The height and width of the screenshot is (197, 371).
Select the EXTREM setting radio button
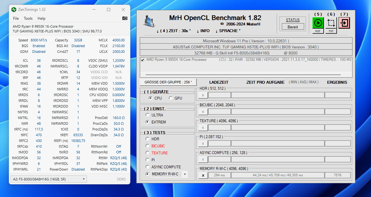(x=147, y=122)
